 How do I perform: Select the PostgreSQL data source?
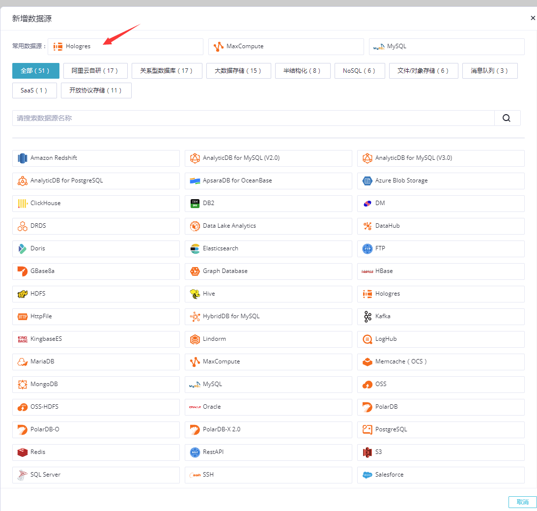tap(441, 430)
